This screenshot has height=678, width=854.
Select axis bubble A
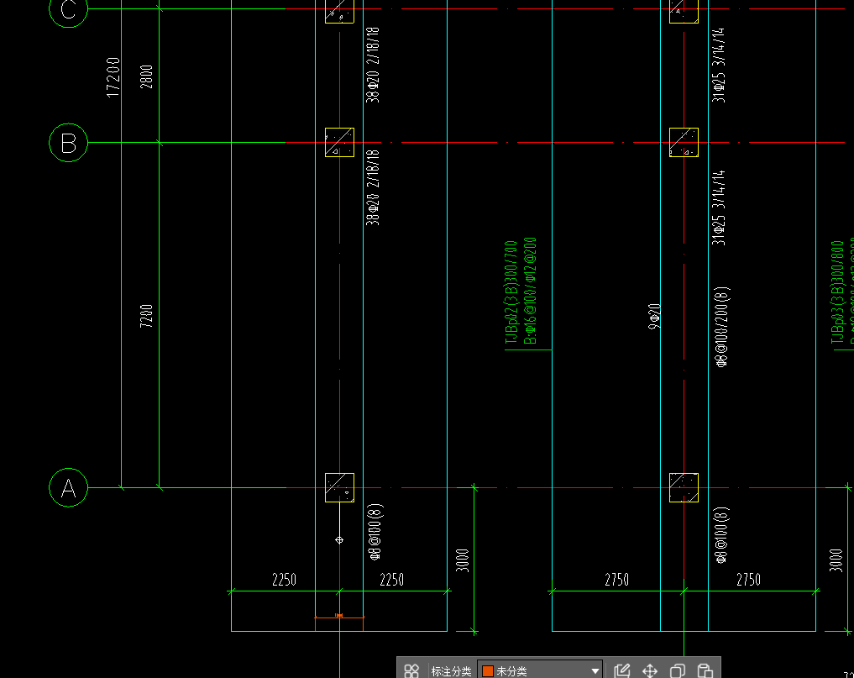(x=69, y=488)
